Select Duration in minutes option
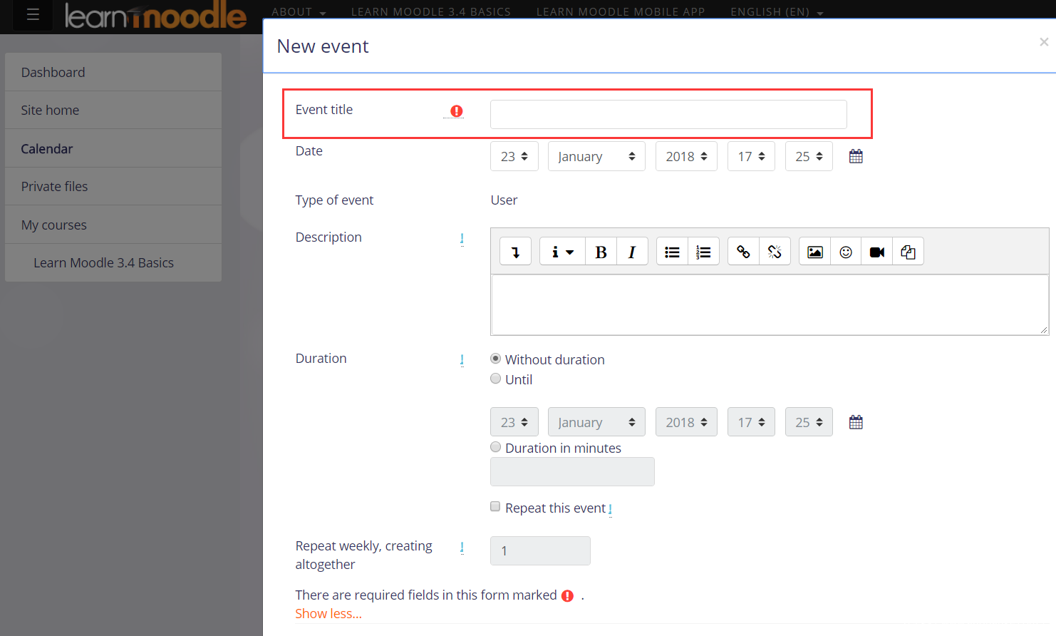 coord(495,447)
